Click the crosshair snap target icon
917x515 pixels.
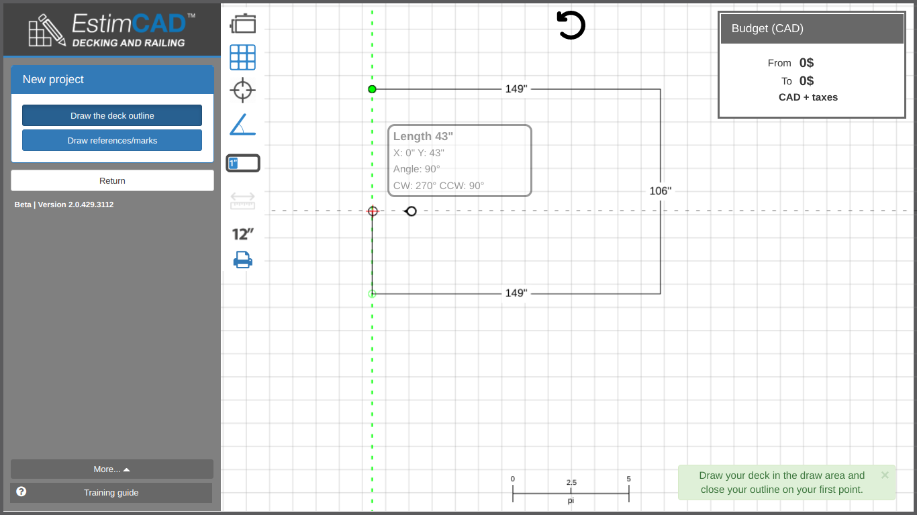[243, 90]
